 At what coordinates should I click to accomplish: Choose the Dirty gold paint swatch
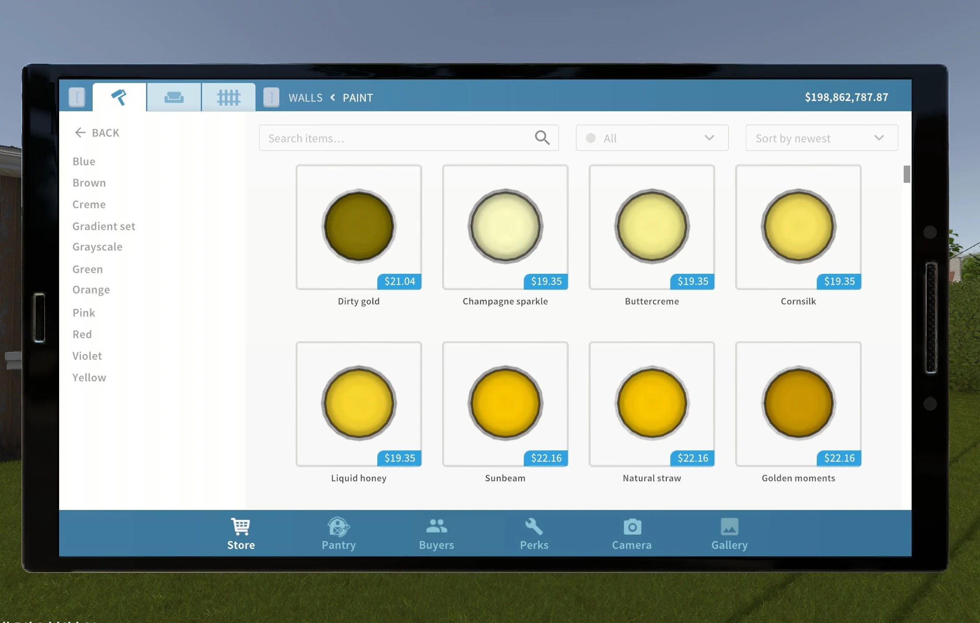(x=358, y=227)
